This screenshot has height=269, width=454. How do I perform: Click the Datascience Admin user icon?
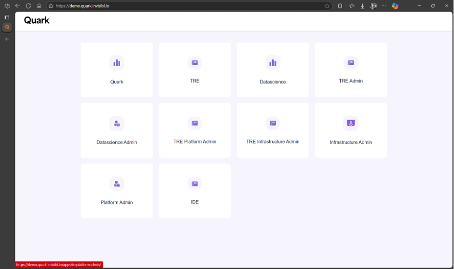pyautogui.click(x=117, y=123)
